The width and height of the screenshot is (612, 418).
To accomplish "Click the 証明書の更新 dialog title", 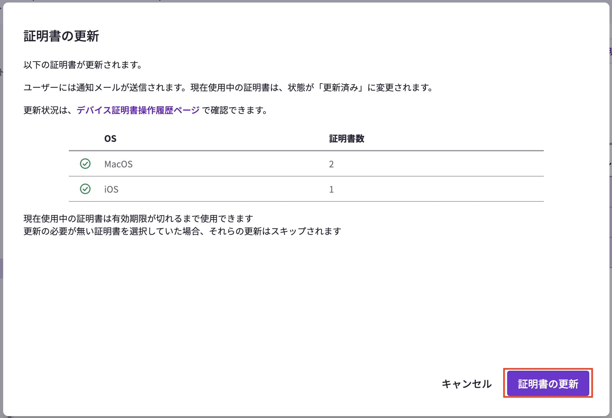I will click(x=61, y=36).
